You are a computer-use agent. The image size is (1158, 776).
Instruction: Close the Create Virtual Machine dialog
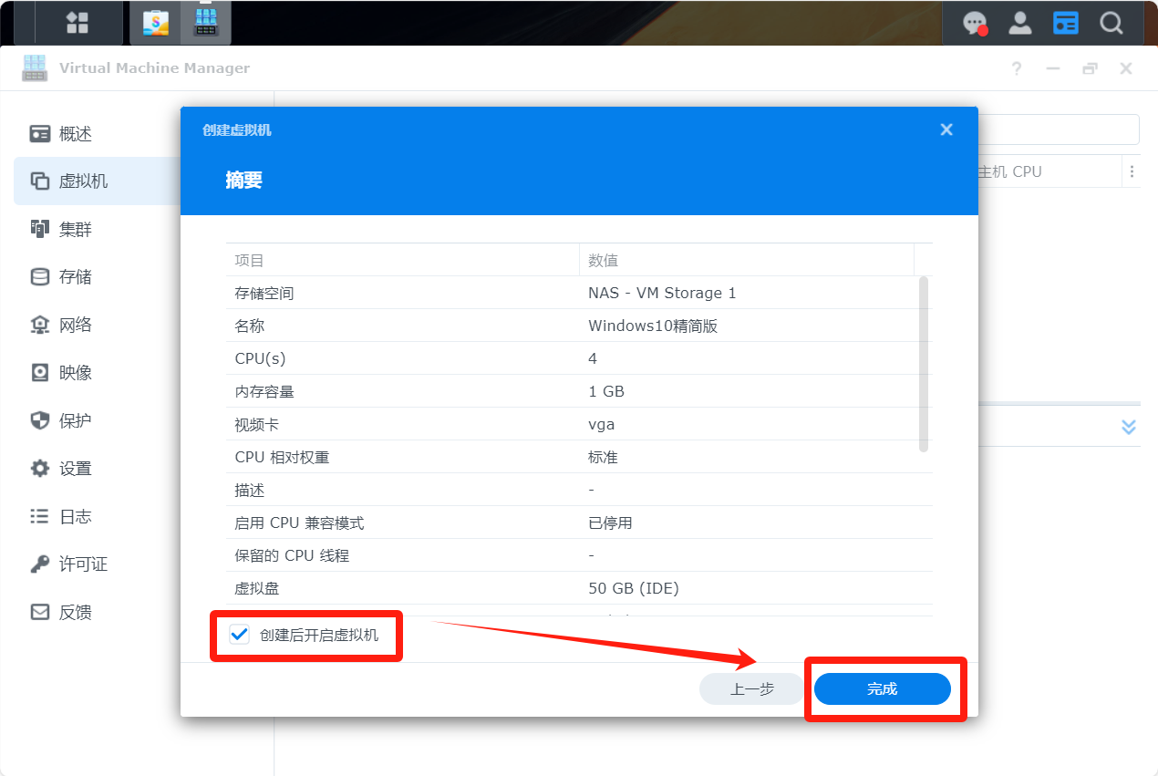946,129
